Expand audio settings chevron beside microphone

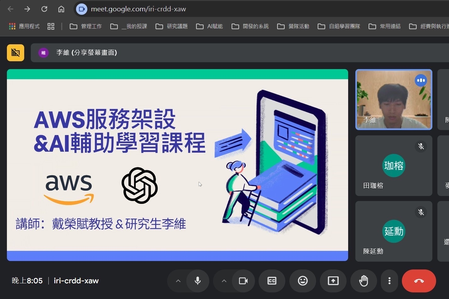tap(178, 281)
